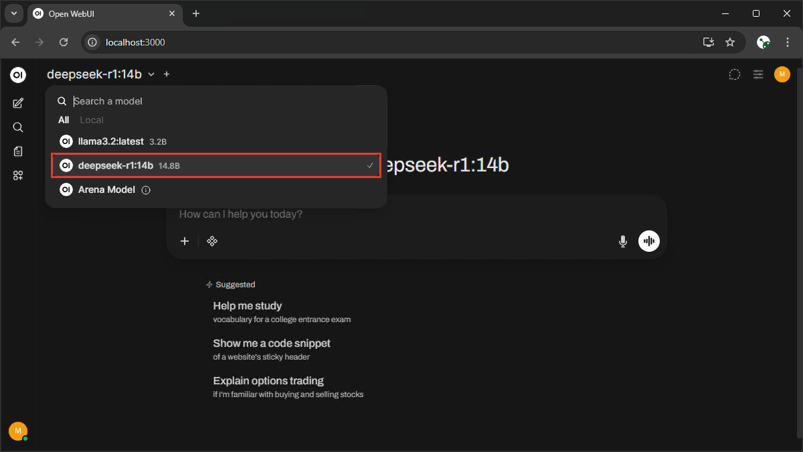The height and width of the screenshot is (452, 803).
Task: Open a new browser tab
Action: [x=196, y=13]
